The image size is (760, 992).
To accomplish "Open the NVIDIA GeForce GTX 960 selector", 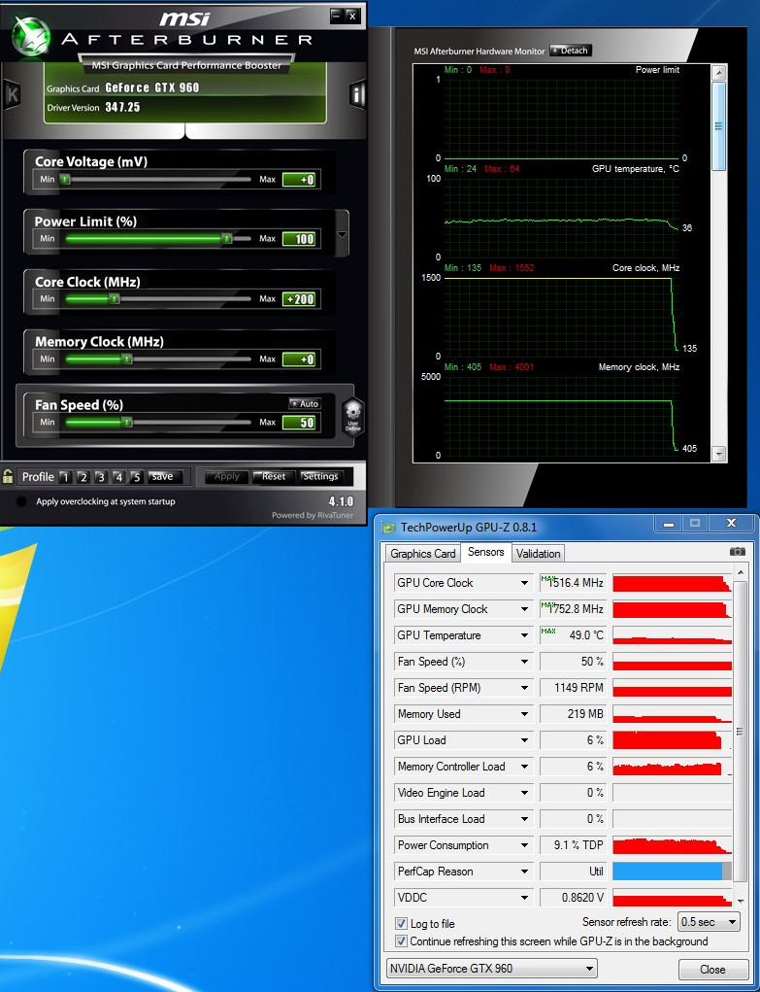I will [491, 969].
